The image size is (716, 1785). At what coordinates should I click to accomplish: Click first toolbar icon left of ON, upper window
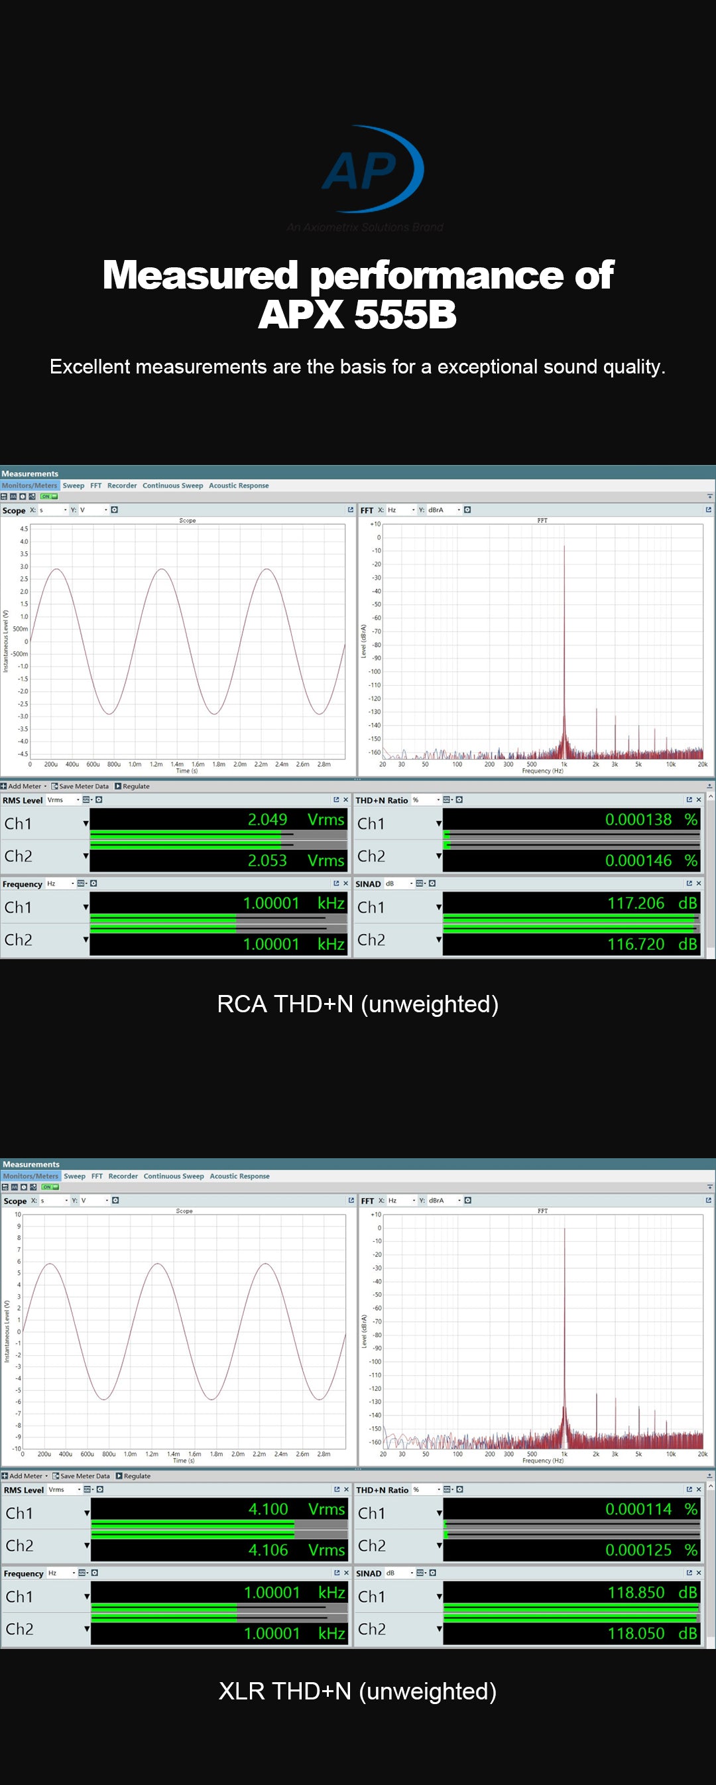point(4,496)
